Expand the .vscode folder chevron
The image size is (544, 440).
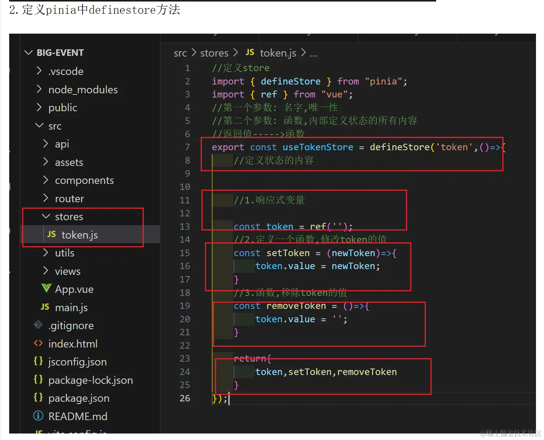click(x=39, y=71)
